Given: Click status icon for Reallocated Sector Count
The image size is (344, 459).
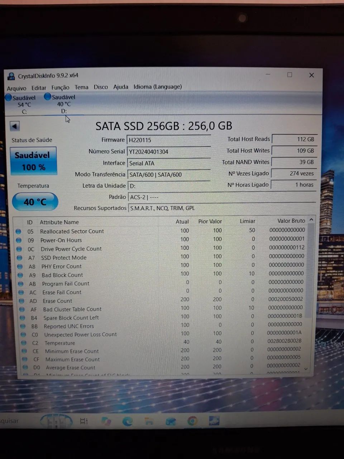Looking at the screenshot, I should click(19, 232).
